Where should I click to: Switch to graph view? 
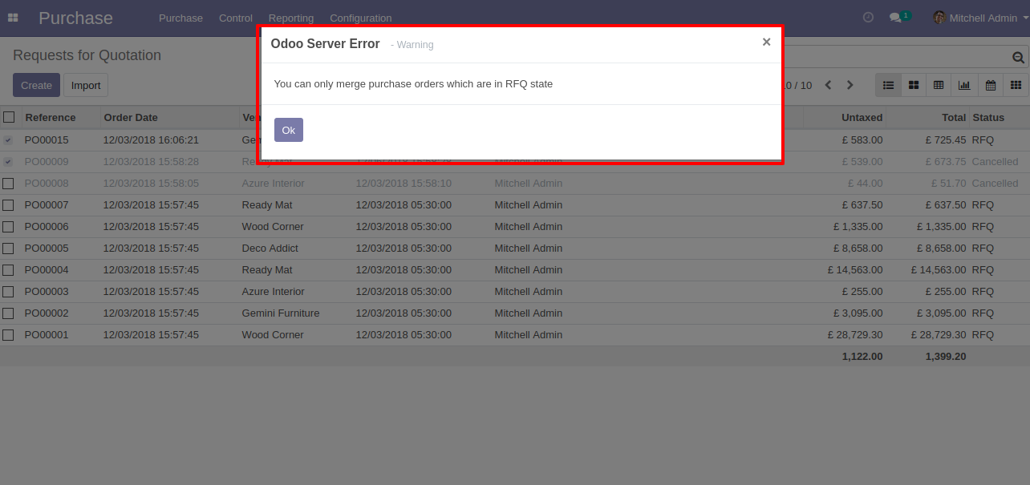tap(964, 85)
